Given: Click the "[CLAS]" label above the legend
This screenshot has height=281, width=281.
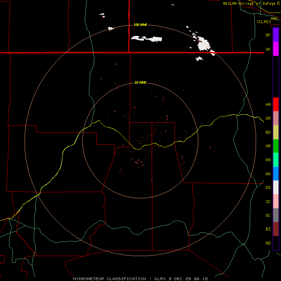Looking at the screenshot, I should point(264,22).
